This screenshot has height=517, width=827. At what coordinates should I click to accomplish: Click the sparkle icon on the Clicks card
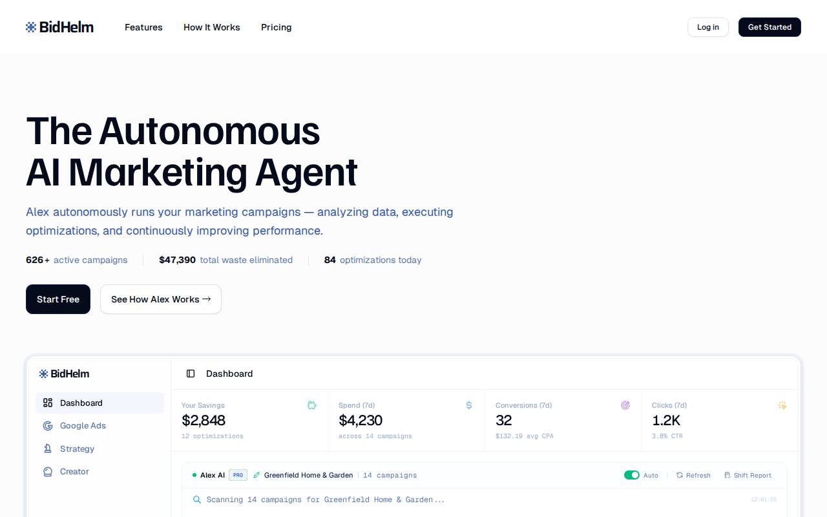782,405
